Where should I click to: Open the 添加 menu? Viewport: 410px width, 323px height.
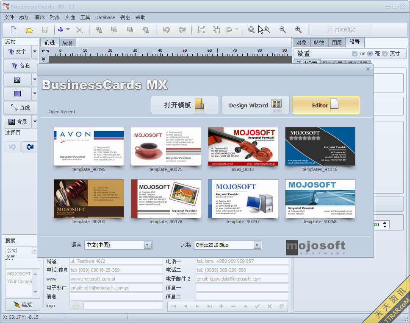point(24,17)
